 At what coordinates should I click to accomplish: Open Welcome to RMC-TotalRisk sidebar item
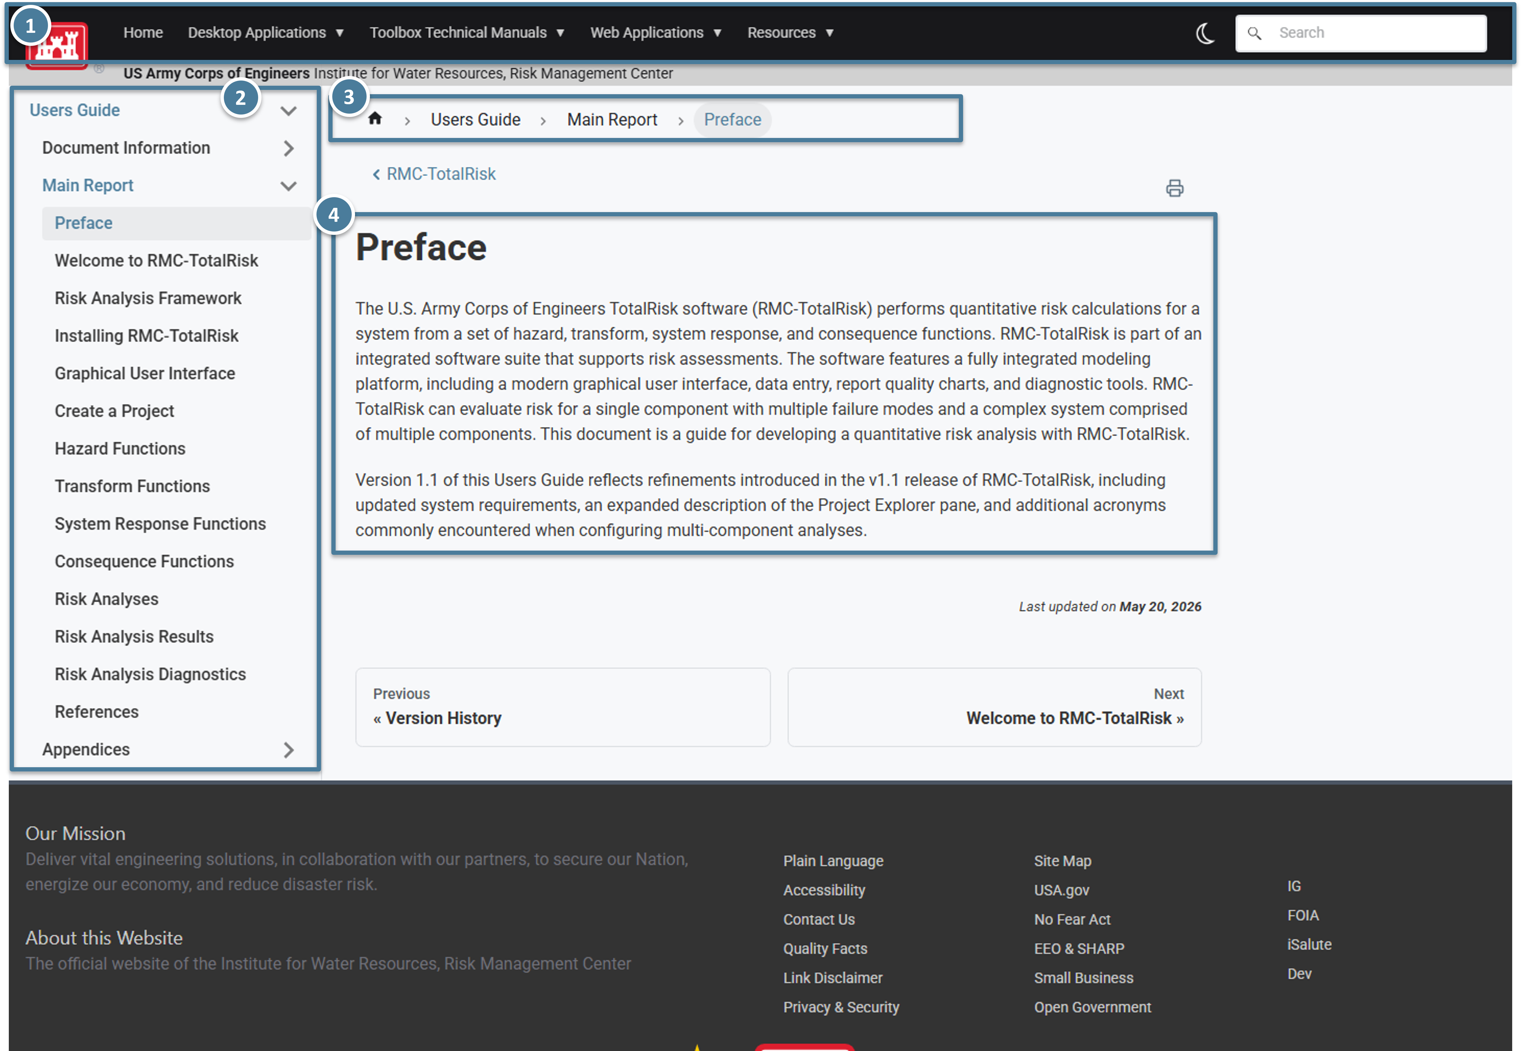[156, 261]
